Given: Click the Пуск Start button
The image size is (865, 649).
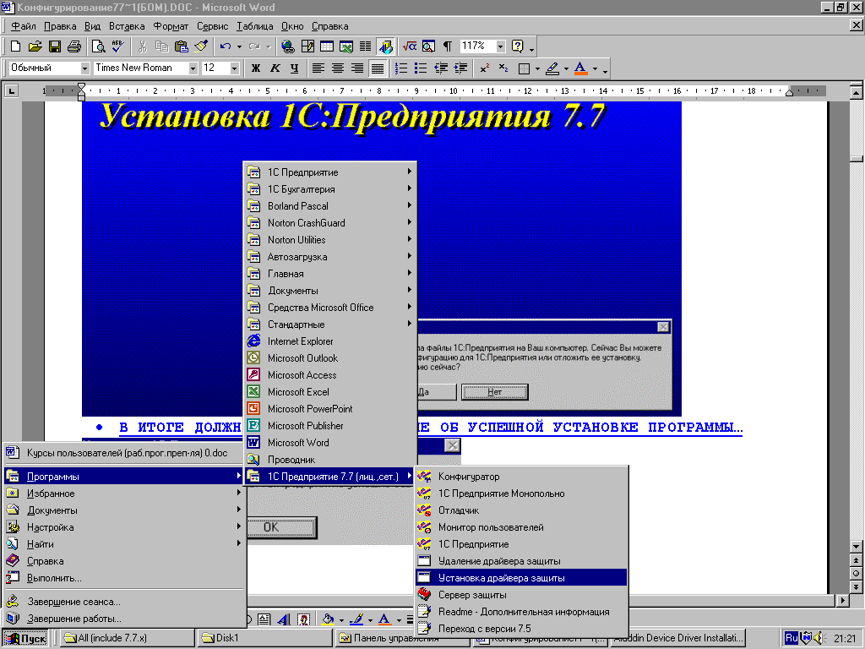Looking at the screenshot, I should (x=25, y=639).
